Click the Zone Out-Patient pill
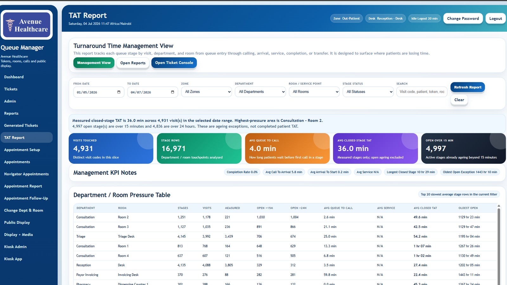This screenshot has width=507, height=285. tap(346, 18)
